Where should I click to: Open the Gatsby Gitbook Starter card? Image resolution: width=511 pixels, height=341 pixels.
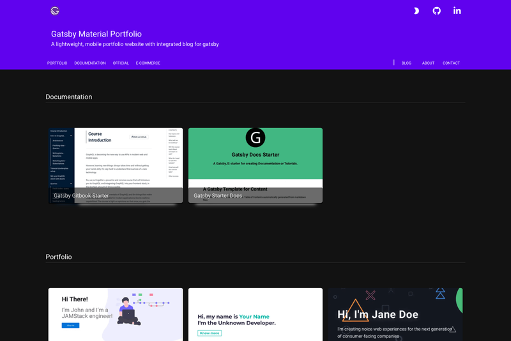pyautogui.click(x=116, y=166)
